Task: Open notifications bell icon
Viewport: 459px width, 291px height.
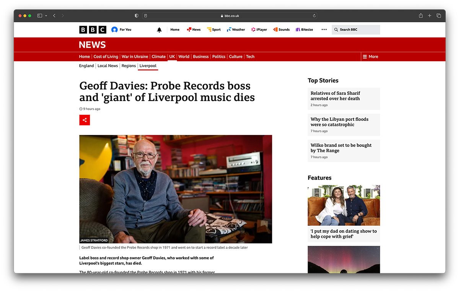Action: [x=160, y=30]
